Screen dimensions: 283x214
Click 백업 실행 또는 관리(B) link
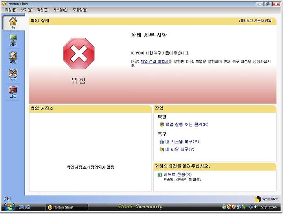187,125
